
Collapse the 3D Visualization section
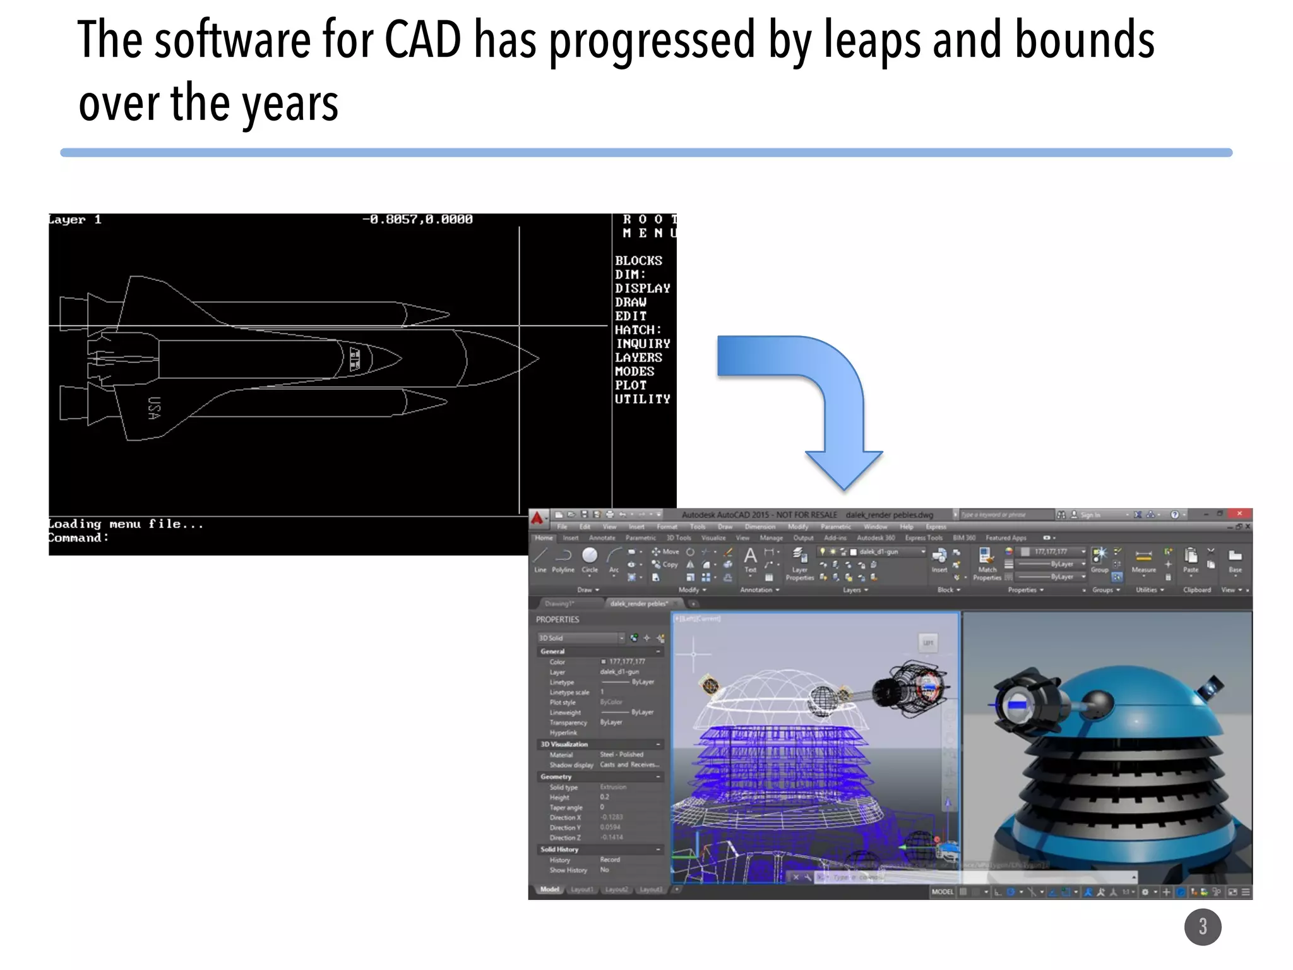(x=658, y=745)
